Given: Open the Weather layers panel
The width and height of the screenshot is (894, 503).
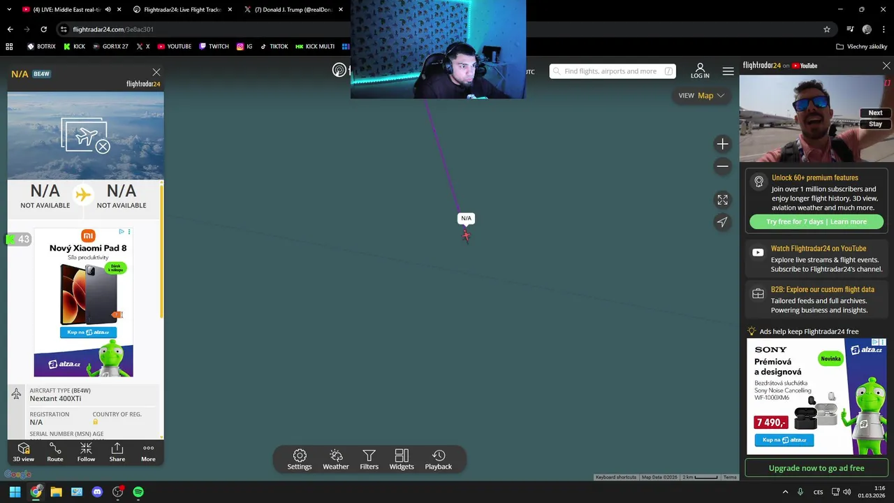Looking at the screenshot, I should (x=336, y=460).
